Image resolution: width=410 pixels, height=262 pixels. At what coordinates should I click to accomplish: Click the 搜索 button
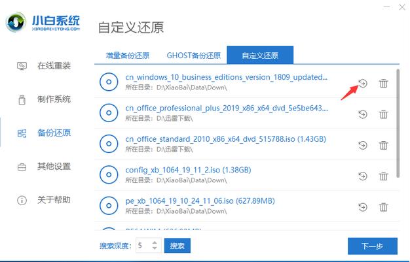[x=177, y=246]
